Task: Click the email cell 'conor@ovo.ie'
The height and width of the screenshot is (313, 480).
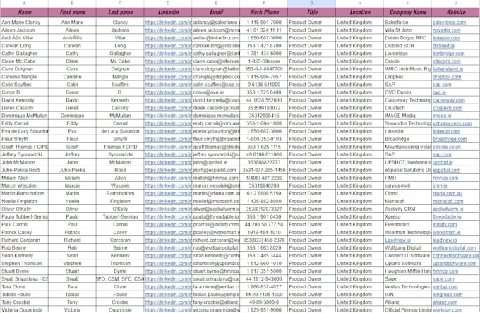Action: click(x=216, y=92)
